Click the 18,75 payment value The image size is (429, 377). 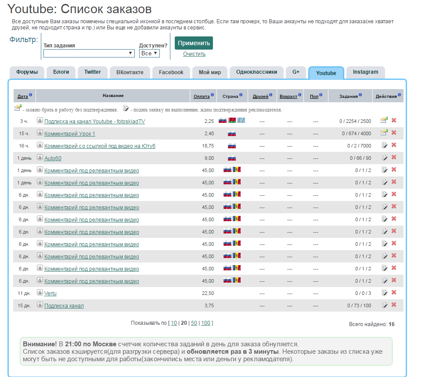208,146
